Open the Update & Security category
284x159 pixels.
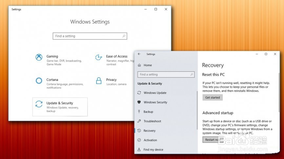click(x=60, y=107)
